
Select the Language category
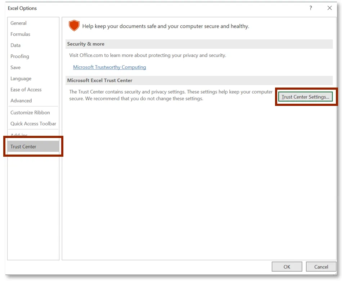pyautogui.click(x=21, y=79)
